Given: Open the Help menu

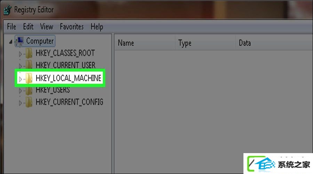Looking at the screenshot, I should point(97,27).
